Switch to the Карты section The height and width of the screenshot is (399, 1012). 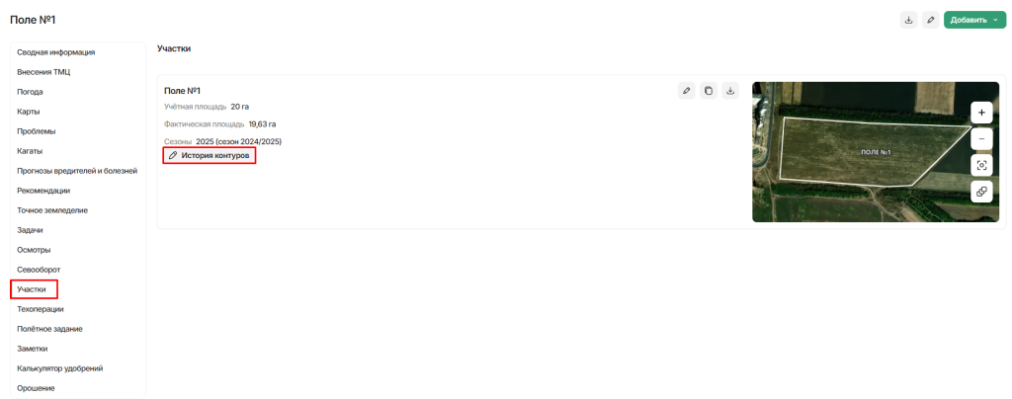click(29, 112)
